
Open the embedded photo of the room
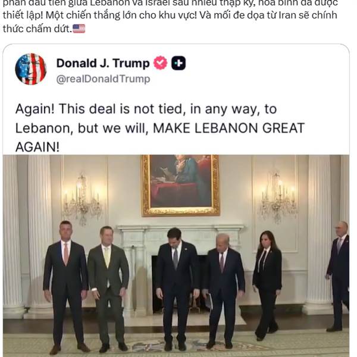point(176,256)
